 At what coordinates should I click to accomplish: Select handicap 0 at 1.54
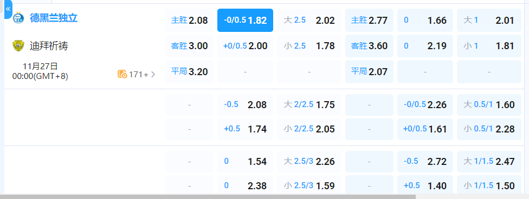point(246,162)
